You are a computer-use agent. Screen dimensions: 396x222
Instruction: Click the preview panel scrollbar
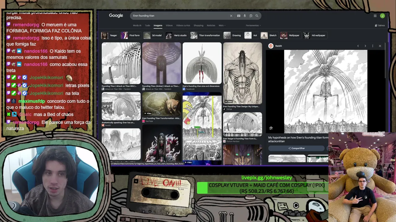[x=385, y=65]
